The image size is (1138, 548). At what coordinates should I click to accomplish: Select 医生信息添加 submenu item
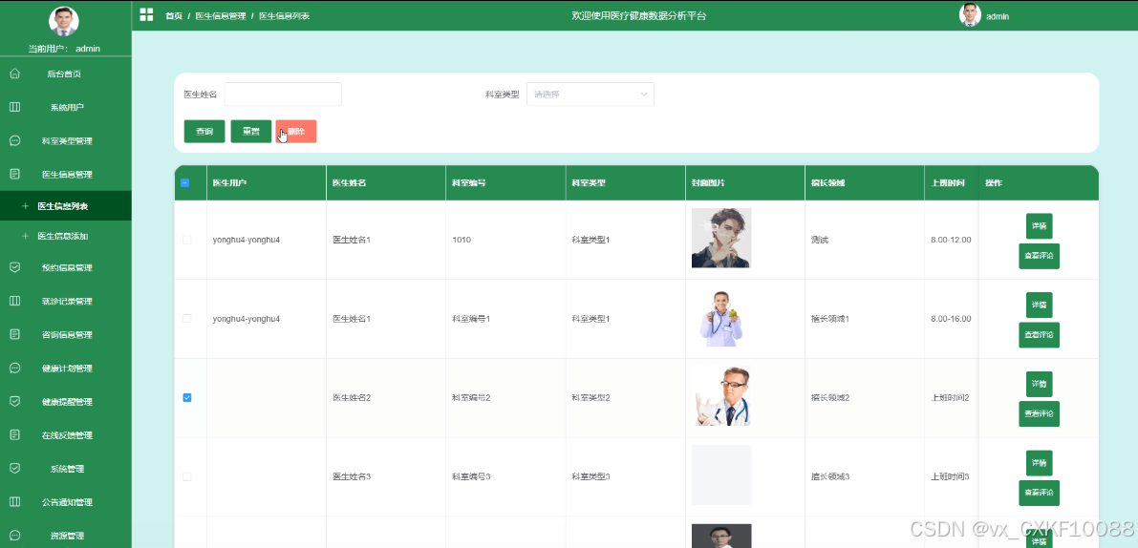coord(66,237)
